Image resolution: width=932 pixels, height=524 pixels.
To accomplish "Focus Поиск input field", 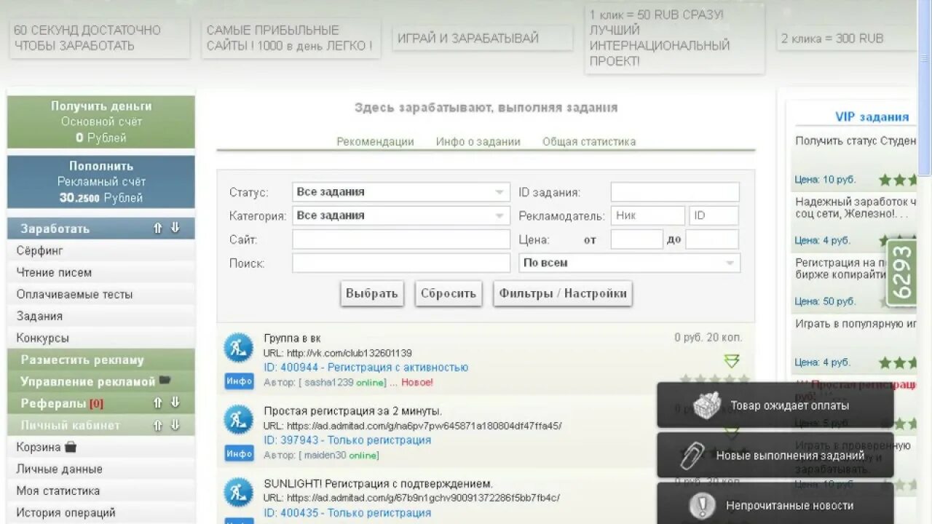I will (401, 263).
